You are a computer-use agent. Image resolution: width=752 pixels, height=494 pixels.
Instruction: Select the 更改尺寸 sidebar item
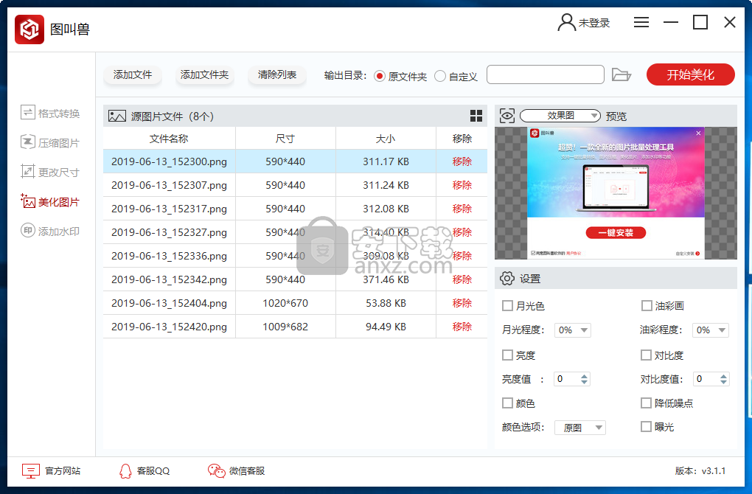pyautogui.click(x=50, y=173)
